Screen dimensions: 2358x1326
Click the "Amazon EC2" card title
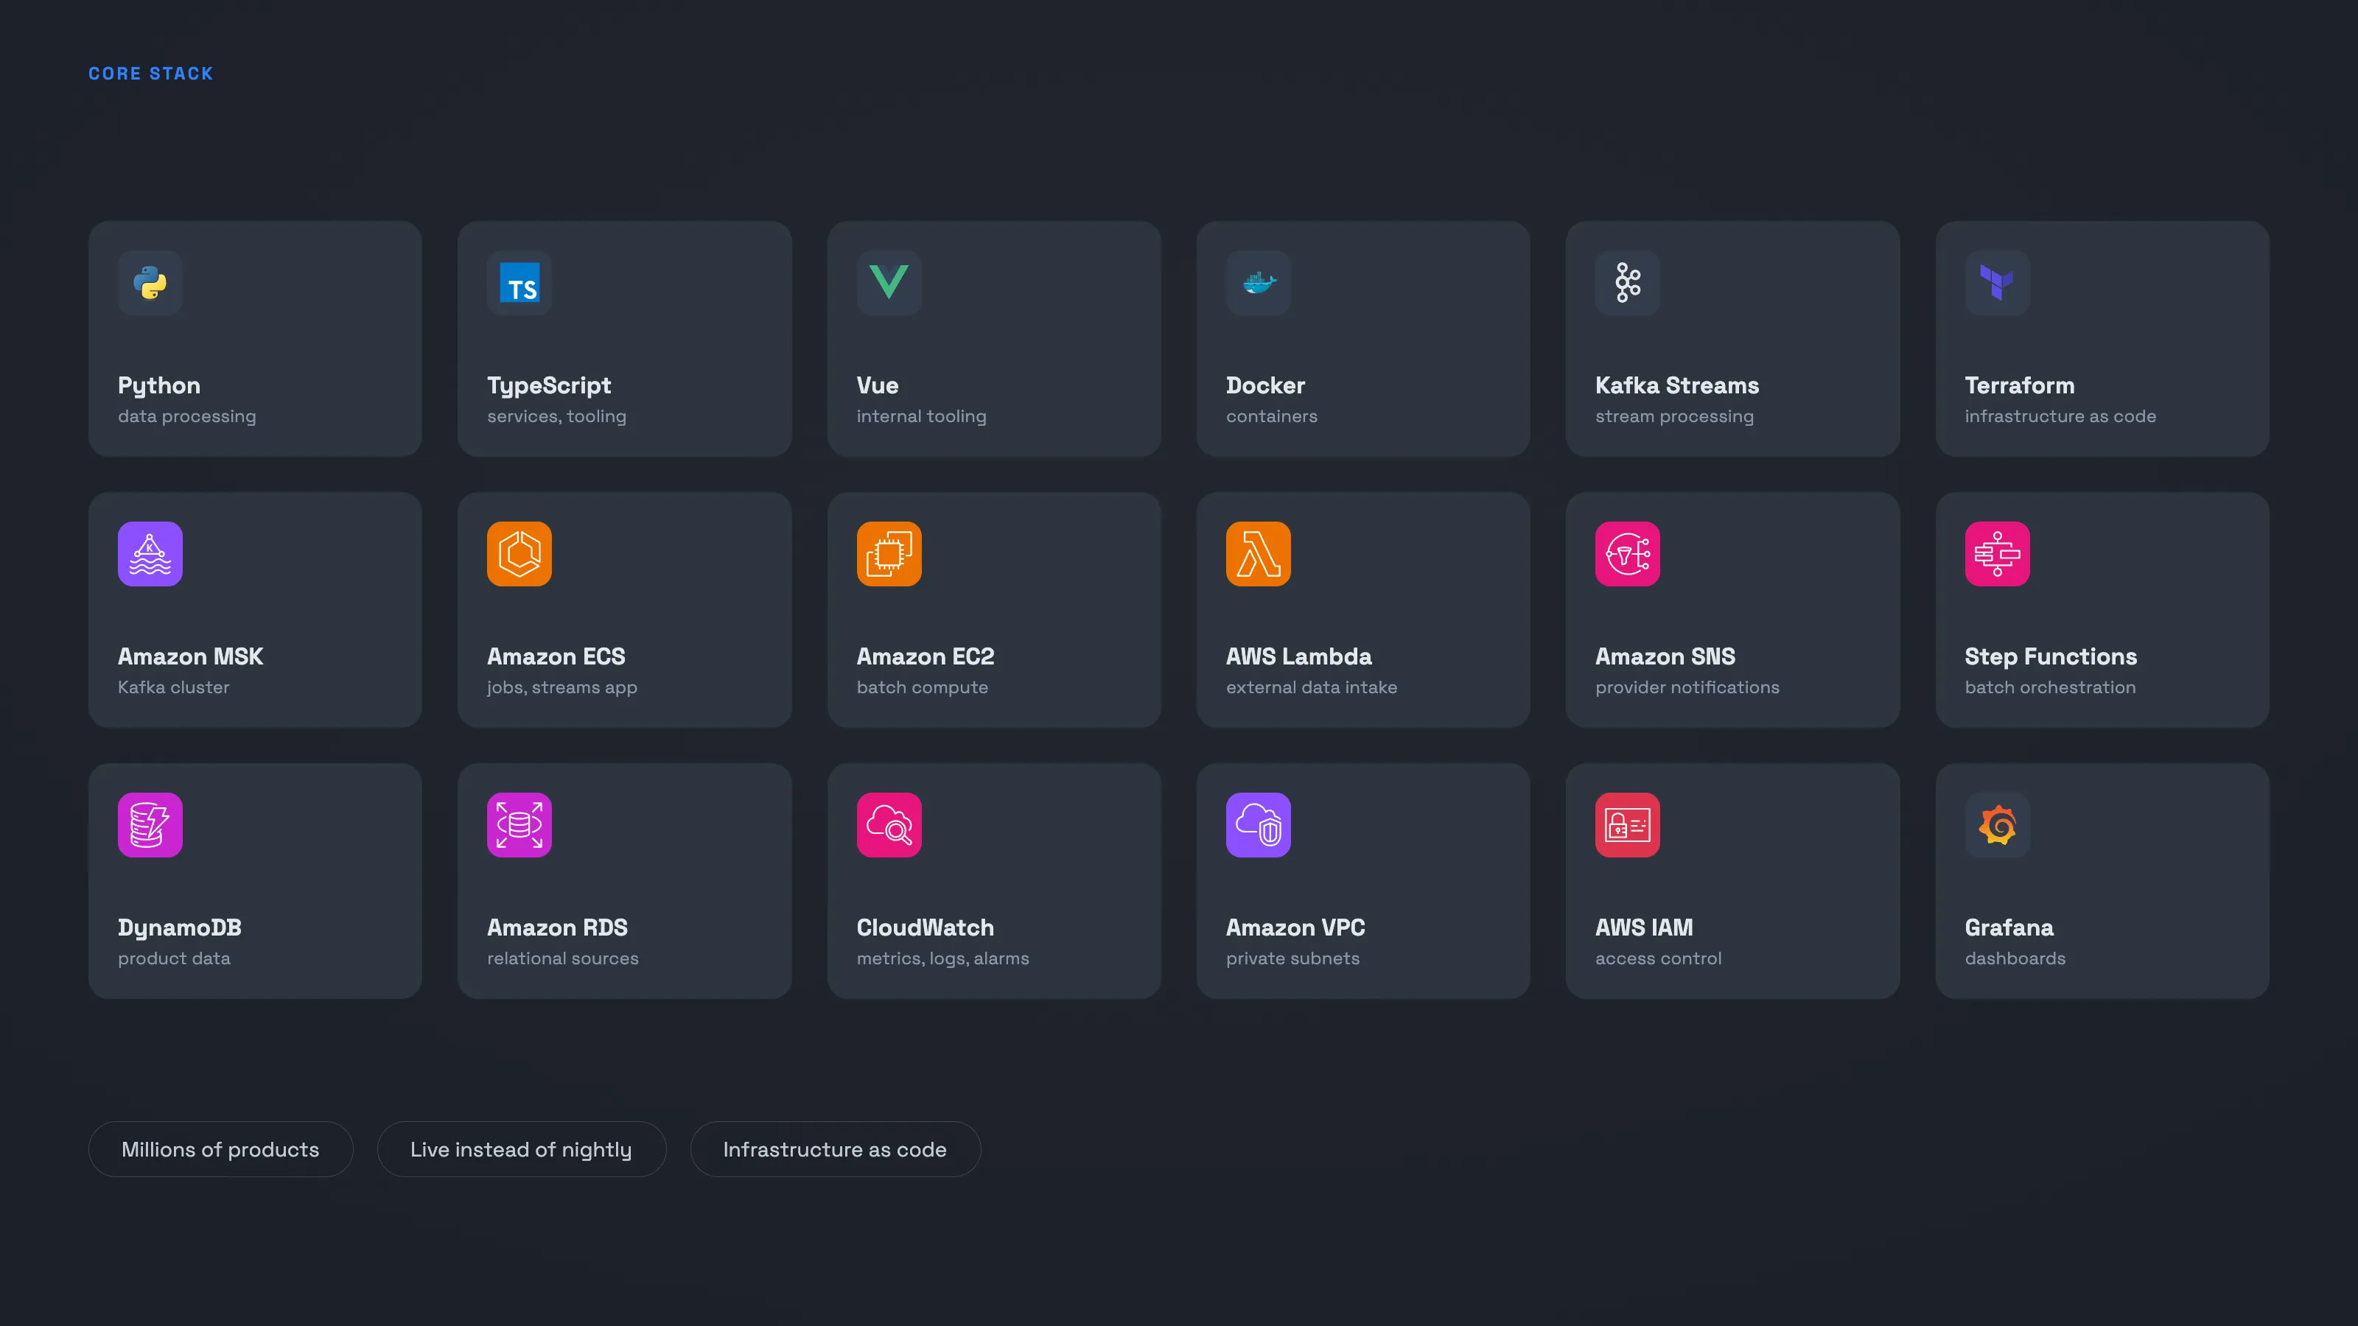pos(926,656)
